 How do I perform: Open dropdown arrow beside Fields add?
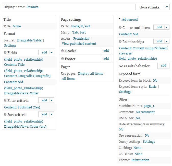(x=52, y=52)
